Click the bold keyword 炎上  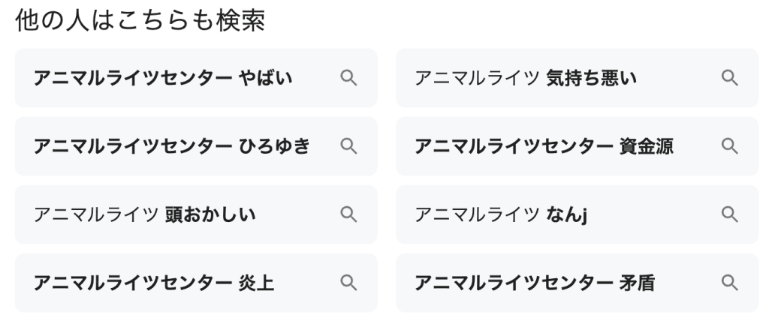point(256,283)
